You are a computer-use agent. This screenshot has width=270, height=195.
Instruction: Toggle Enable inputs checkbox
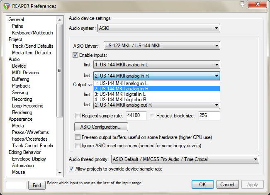click(x=75, y=55)
